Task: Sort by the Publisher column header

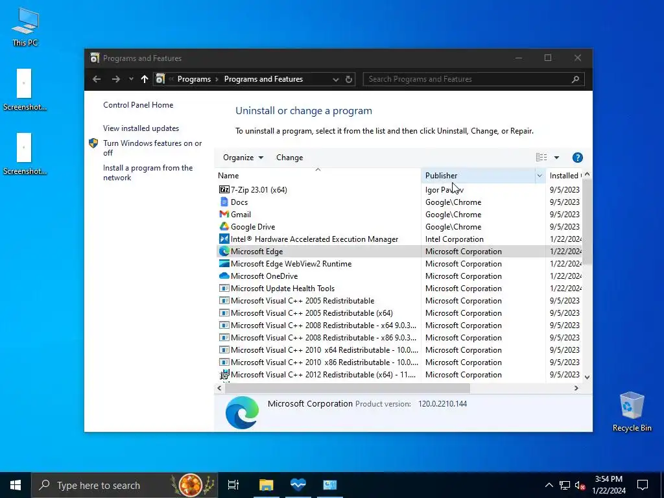Action: point(478,175)
